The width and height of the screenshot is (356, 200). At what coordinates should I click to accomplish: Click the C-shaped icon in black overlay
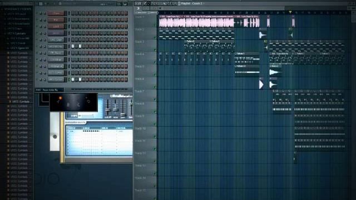click(x=78, y=104)
